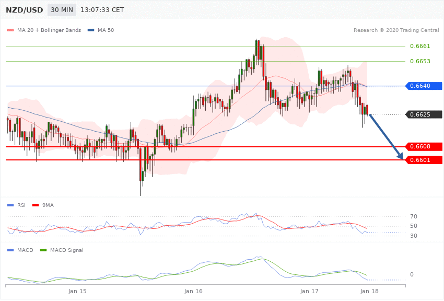Click the Jan 15 date axis label
This screenshot has width=444, height=301.
click(x=77, y=291)
